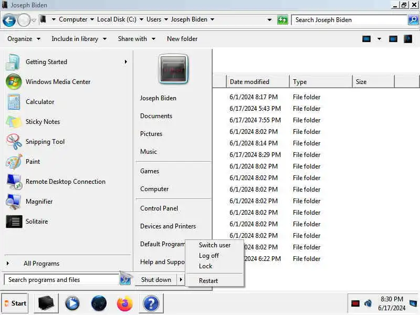Click the search magnifier icon in Explorer
The width and height of the screenshot is (420, 315).
[x=413, y=20]
